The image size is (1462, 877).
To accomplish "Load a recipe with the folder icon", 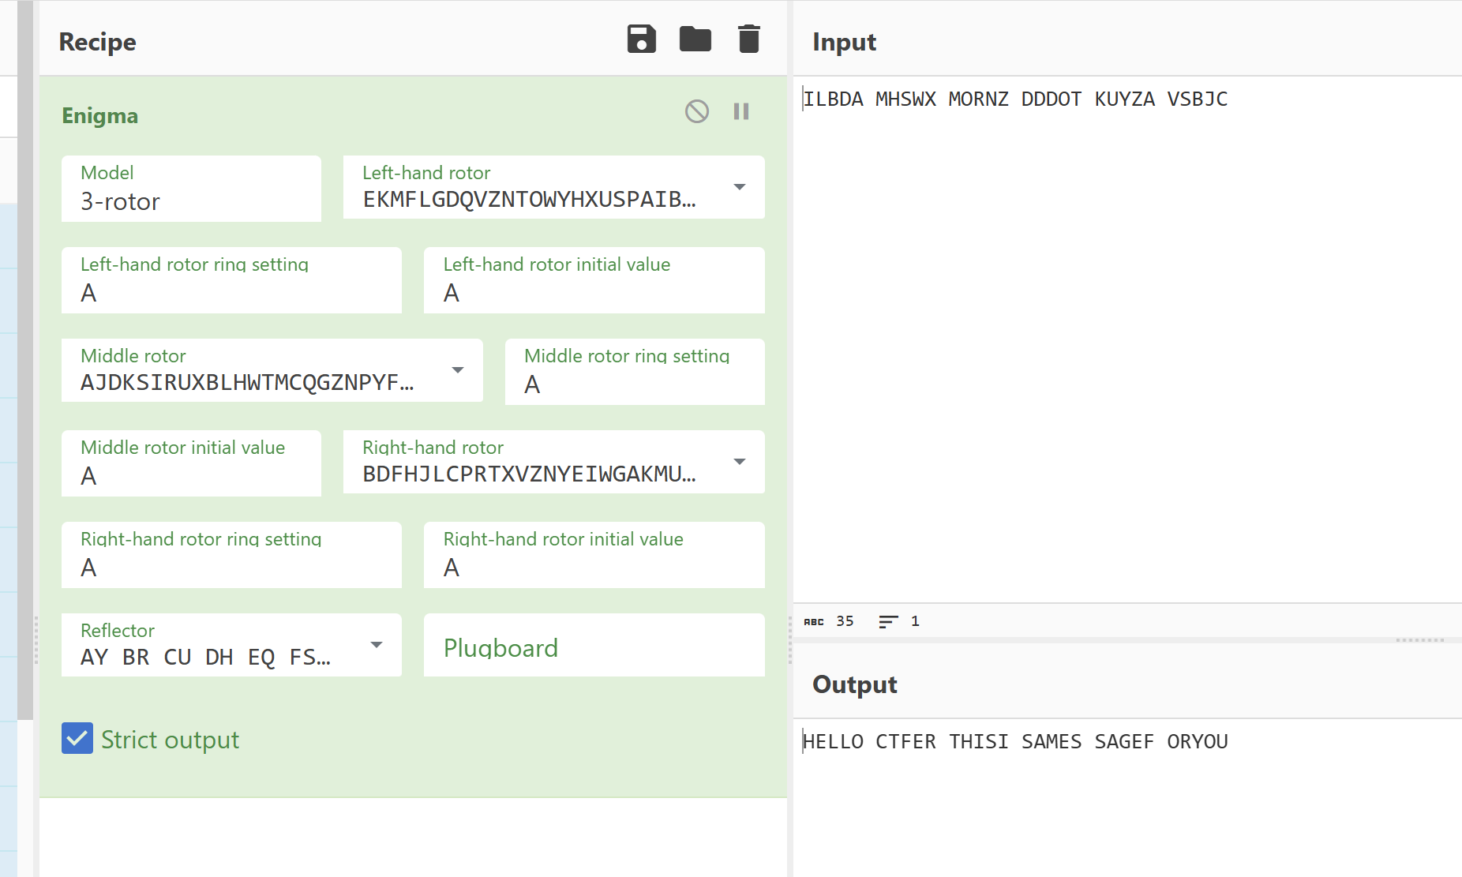I will (695, 39).
